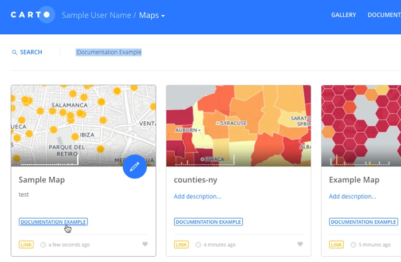Screen dimensions: 401x262
Task: Click the LINK badge on Example Map
Action: [x=336, y=245]
